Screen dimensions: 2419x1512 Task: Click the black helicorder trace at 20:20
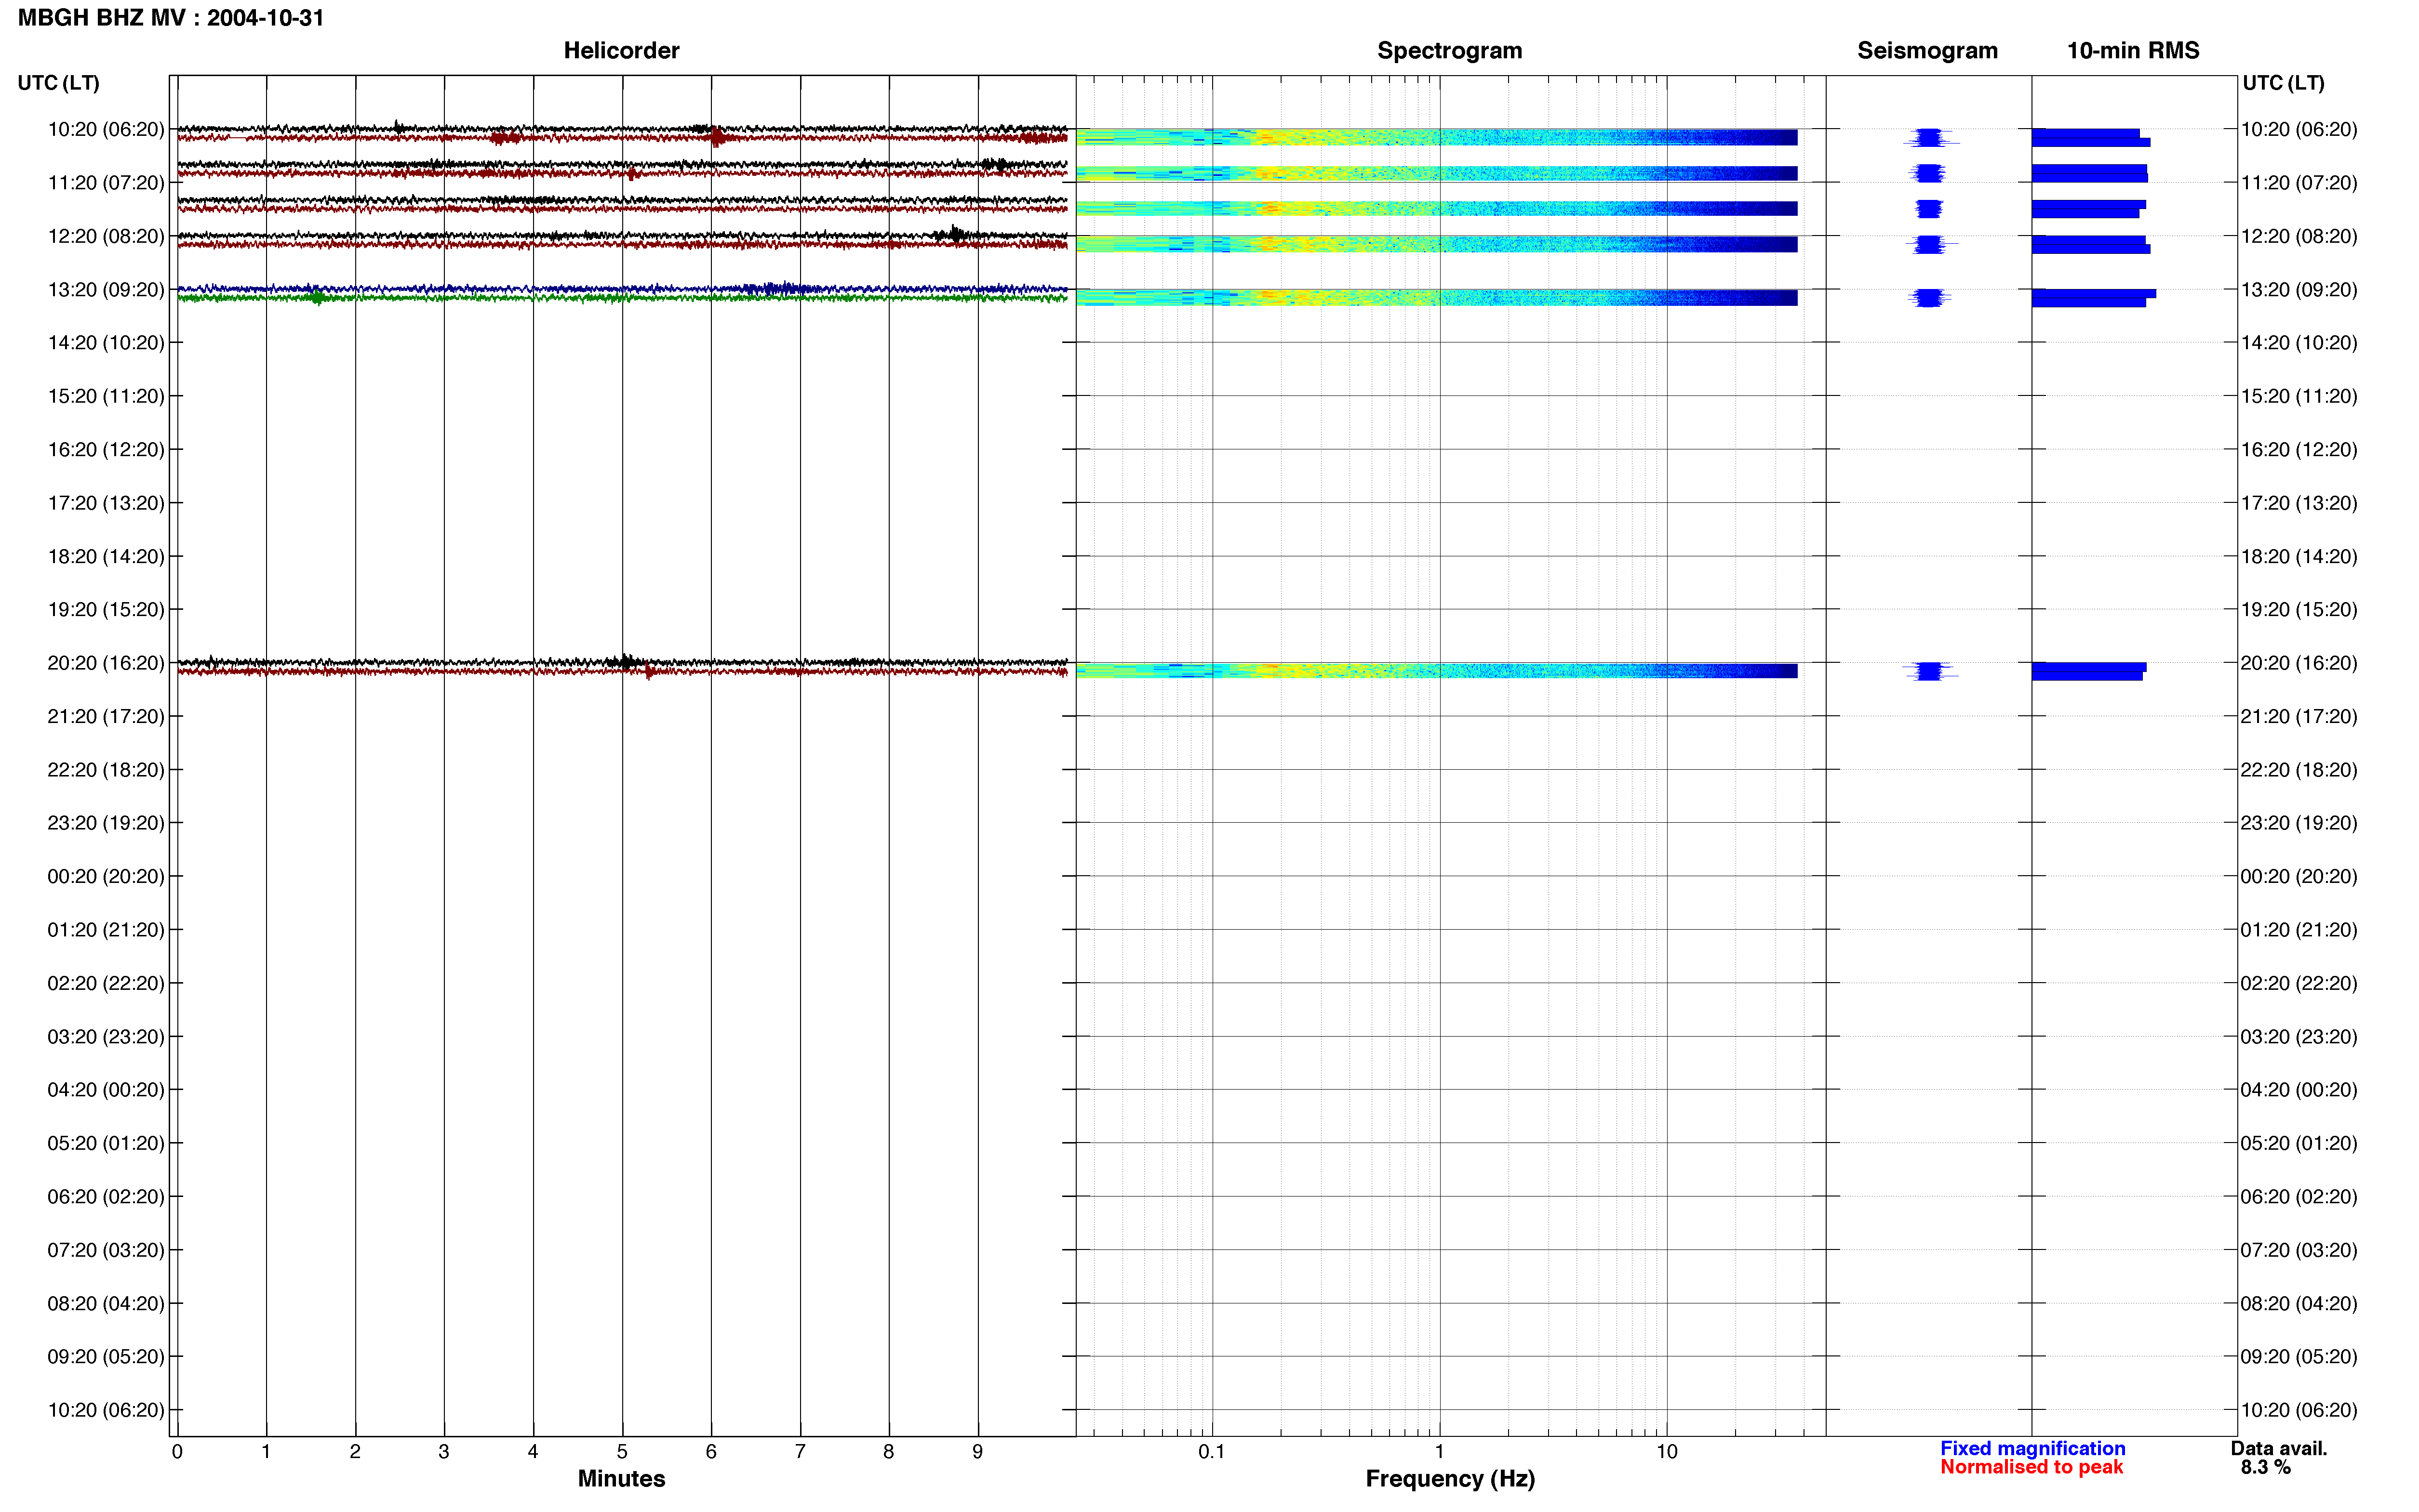point(622,662)
